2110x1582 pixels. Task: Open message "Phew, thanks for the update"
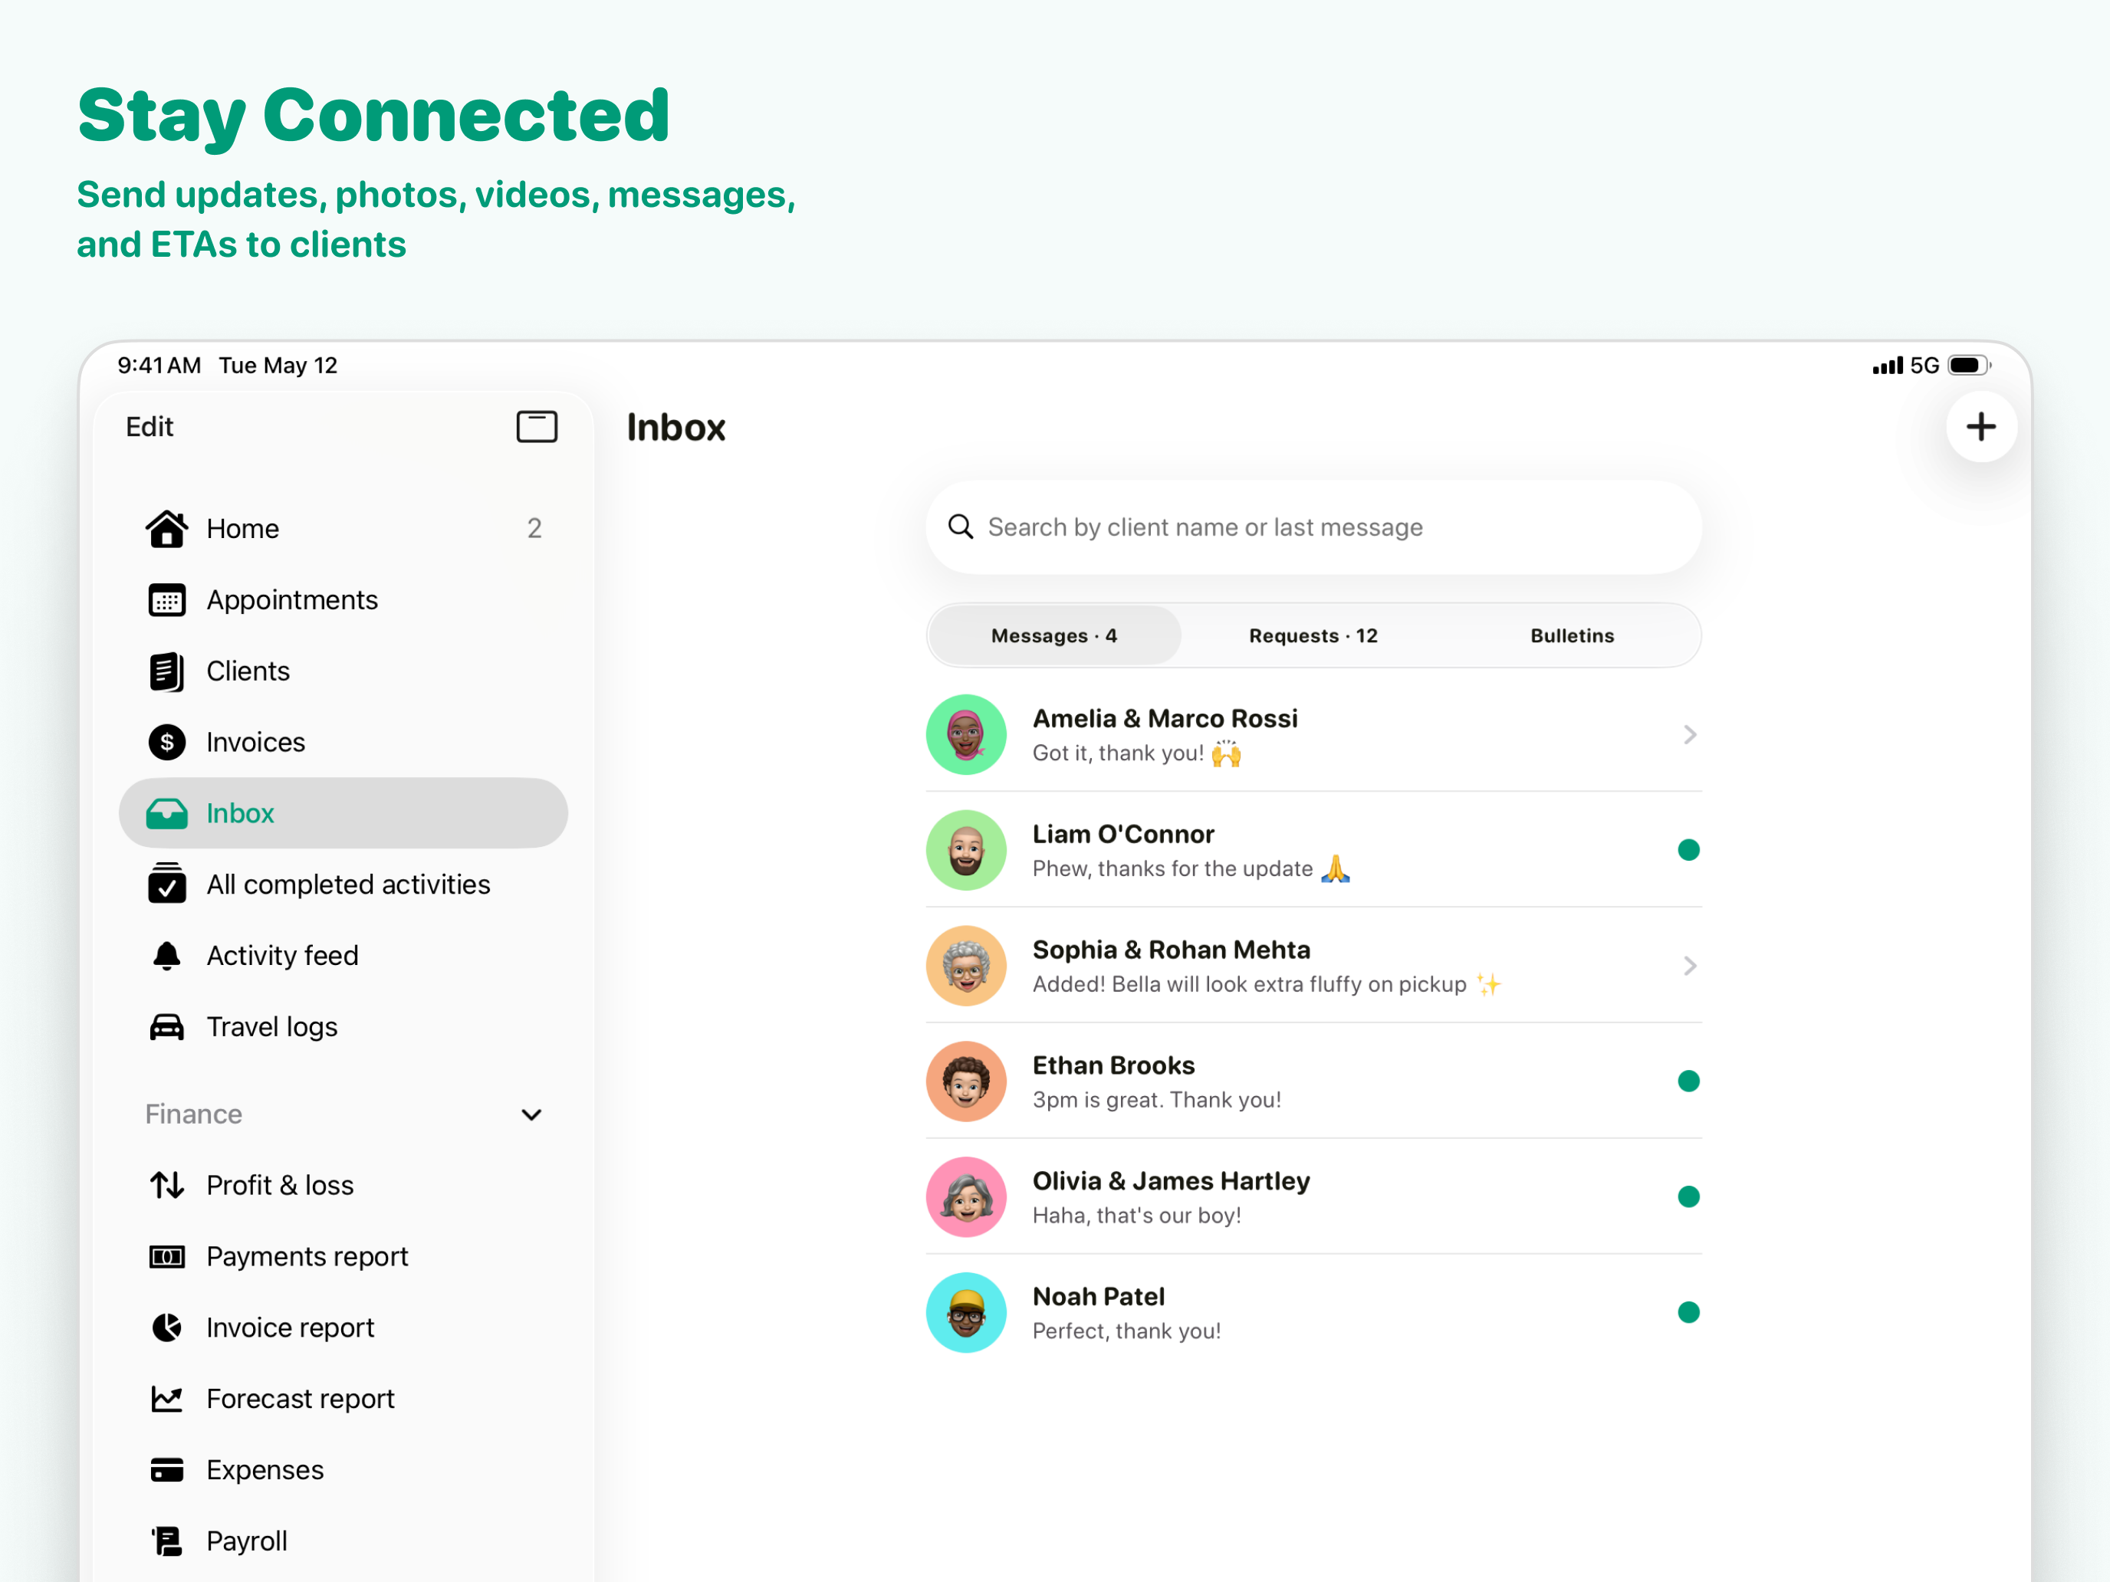tap(1191, 868)
